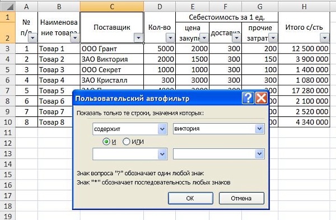The height and width of the screenshot is (220, 336).
Task: Open filter arrow for Итого с/сть column
Action: [x=325, y=38]
